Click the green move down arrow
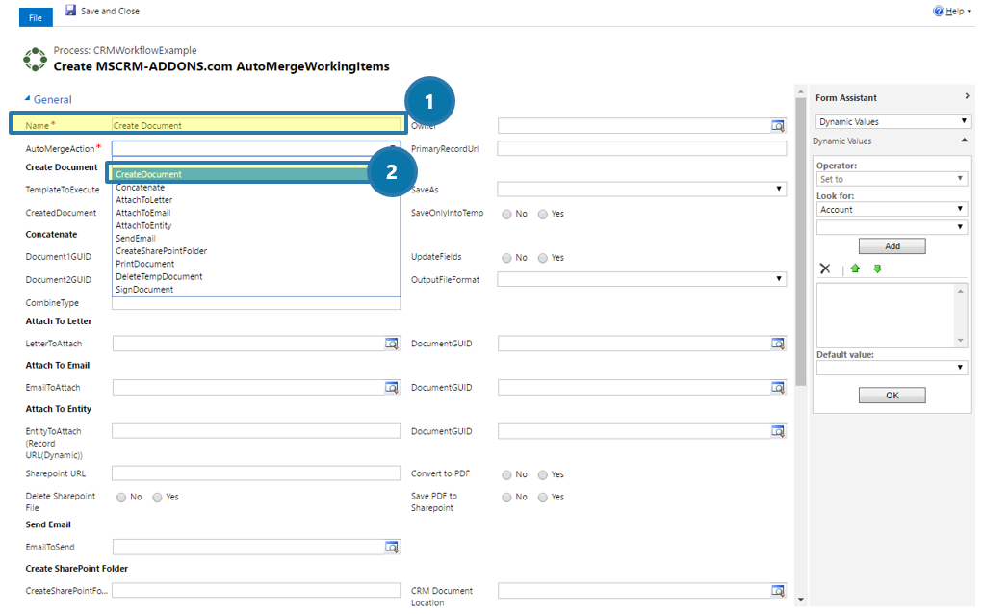Image resolution: width=983 pixels, height=614 pixels. coord(878,269)
